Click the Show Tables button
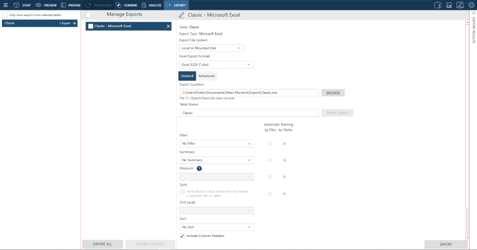Image resolution: width=477 pixels, height=250 pixels. tap(338, 113)
